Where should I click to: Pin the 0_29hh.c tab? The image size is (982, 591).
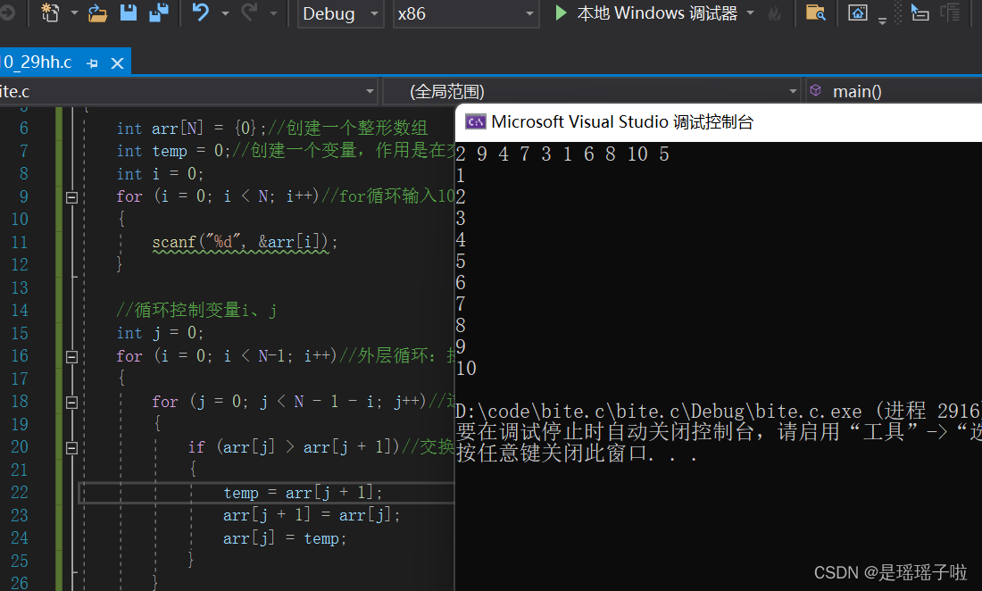(93, 63)
